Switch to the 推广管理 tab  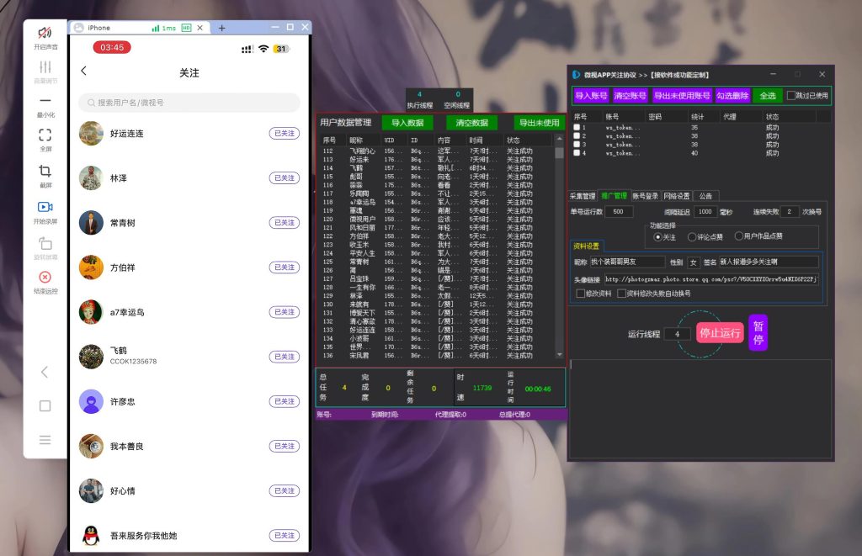pyautogui.click(x=614, y=196)
